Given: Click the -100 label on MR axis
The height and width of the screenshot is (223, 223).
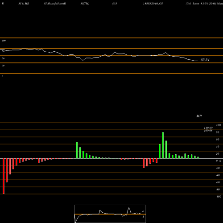Looking at the screenshot, I should (x=219, y=197).
